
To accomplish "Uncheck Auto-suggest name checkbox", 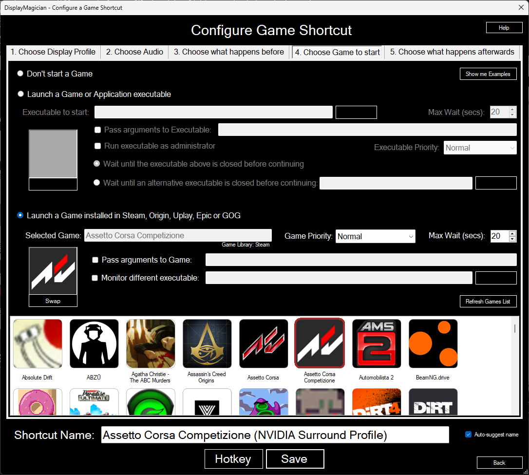I will coord(468,435).
